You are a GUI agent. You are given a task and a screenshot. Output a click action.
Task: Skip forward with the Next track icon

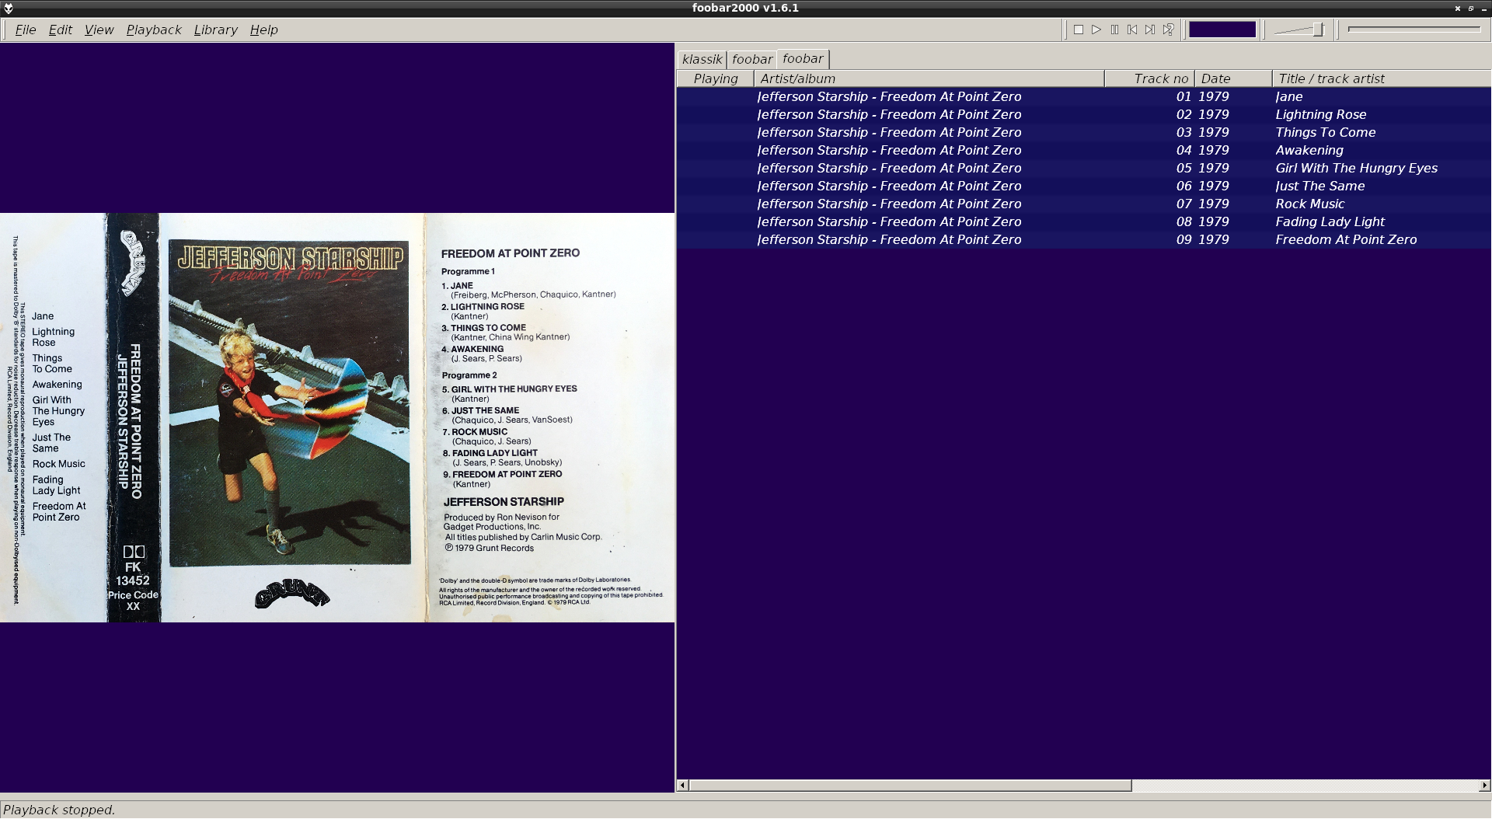[1150, 30]
